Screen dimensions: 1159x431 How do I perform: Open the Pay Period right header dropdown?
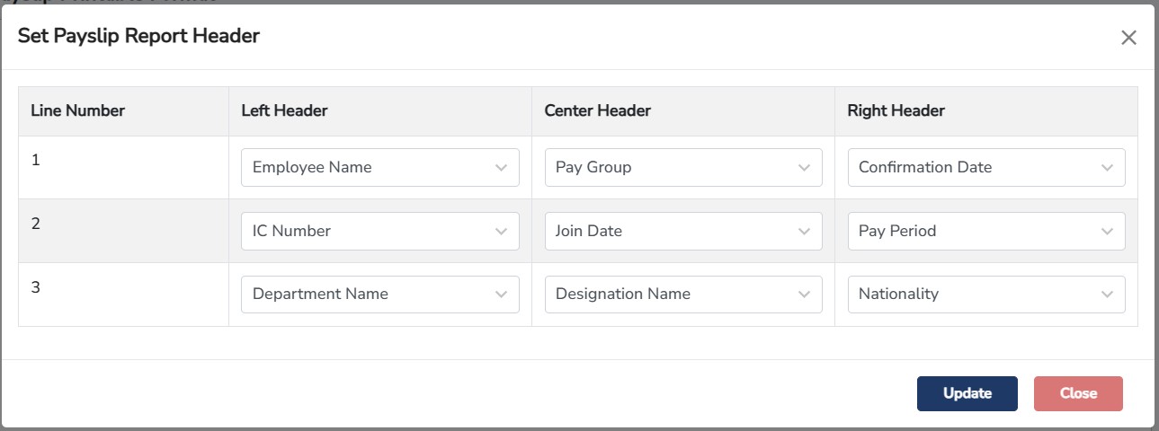(x=985, y=231)
